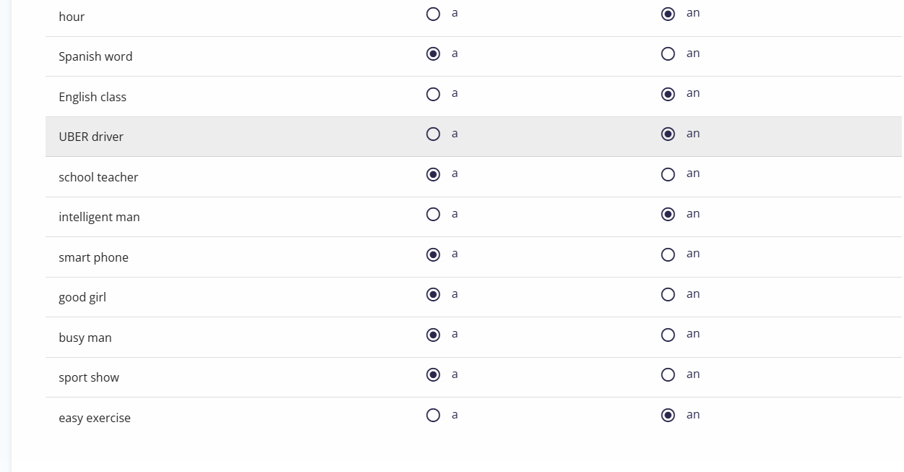Click selected 'a' radio for school teacher
Viewport: 904px width, 472px height.
tap(433, 174)
